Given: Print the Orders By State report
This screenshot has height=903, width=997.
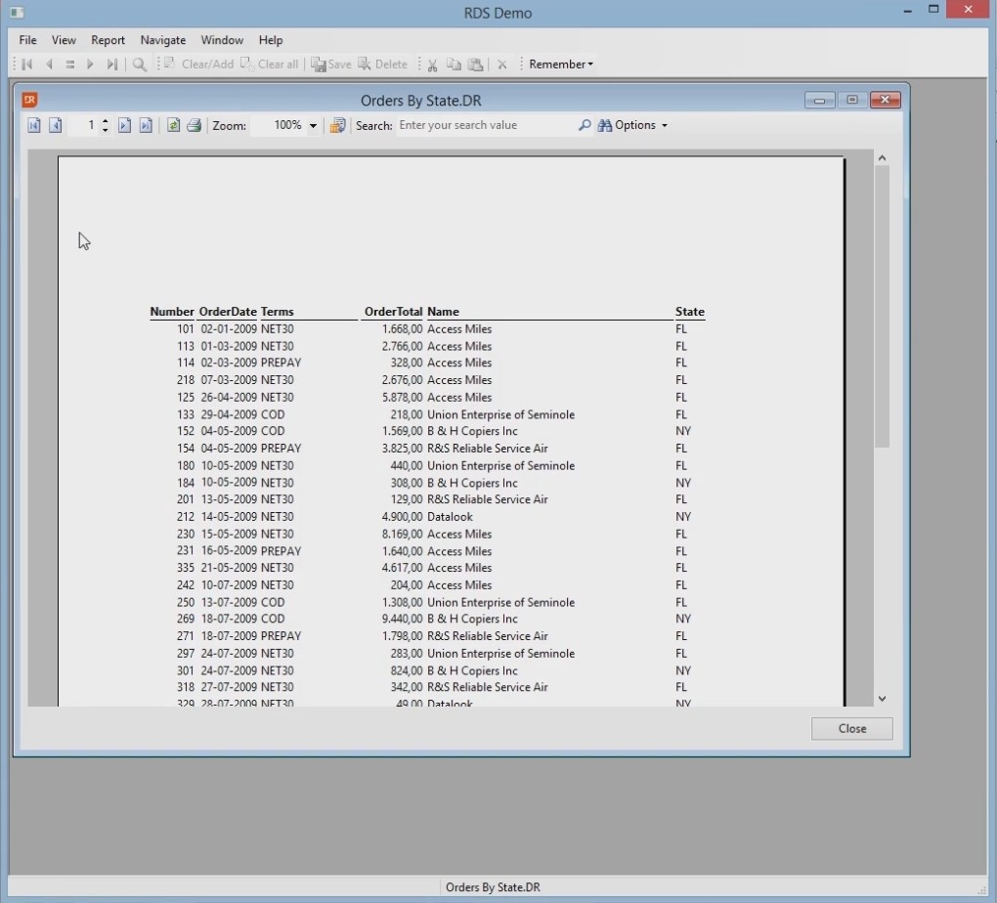Looking at the screenshot, I should (194, 125).
